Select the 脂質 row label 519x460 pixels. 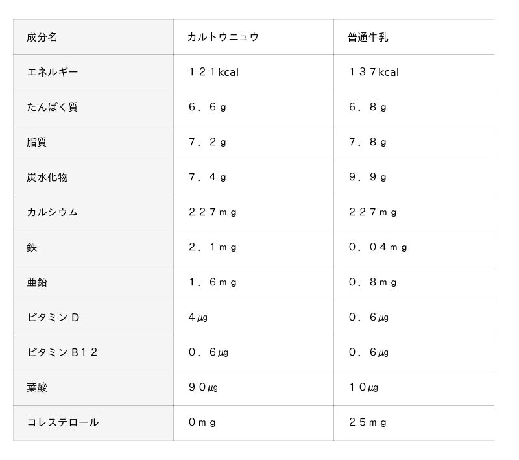point(37,142)
